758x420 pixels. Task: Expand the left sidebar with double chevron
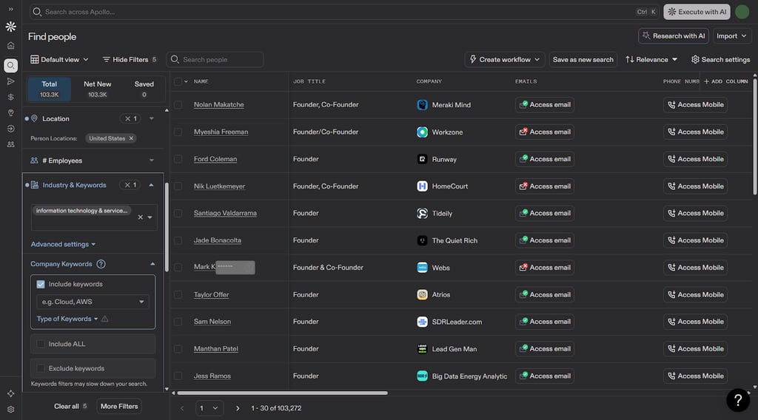click(10, 9)
